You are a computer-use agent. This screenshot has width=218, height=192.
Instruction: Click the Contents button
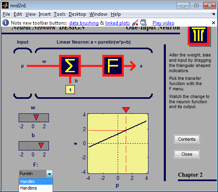pos(187,139)
